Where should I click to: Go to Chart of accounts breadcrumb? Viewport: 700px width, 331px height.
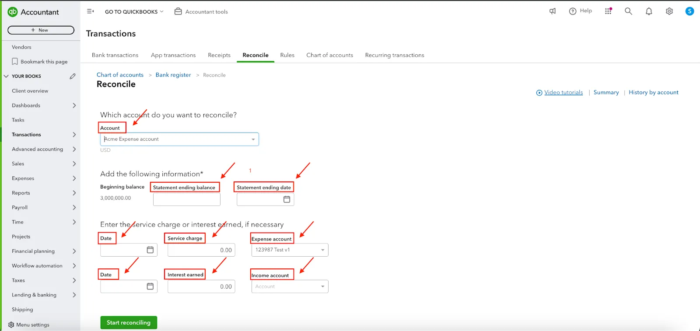click(x=120, y=75)
